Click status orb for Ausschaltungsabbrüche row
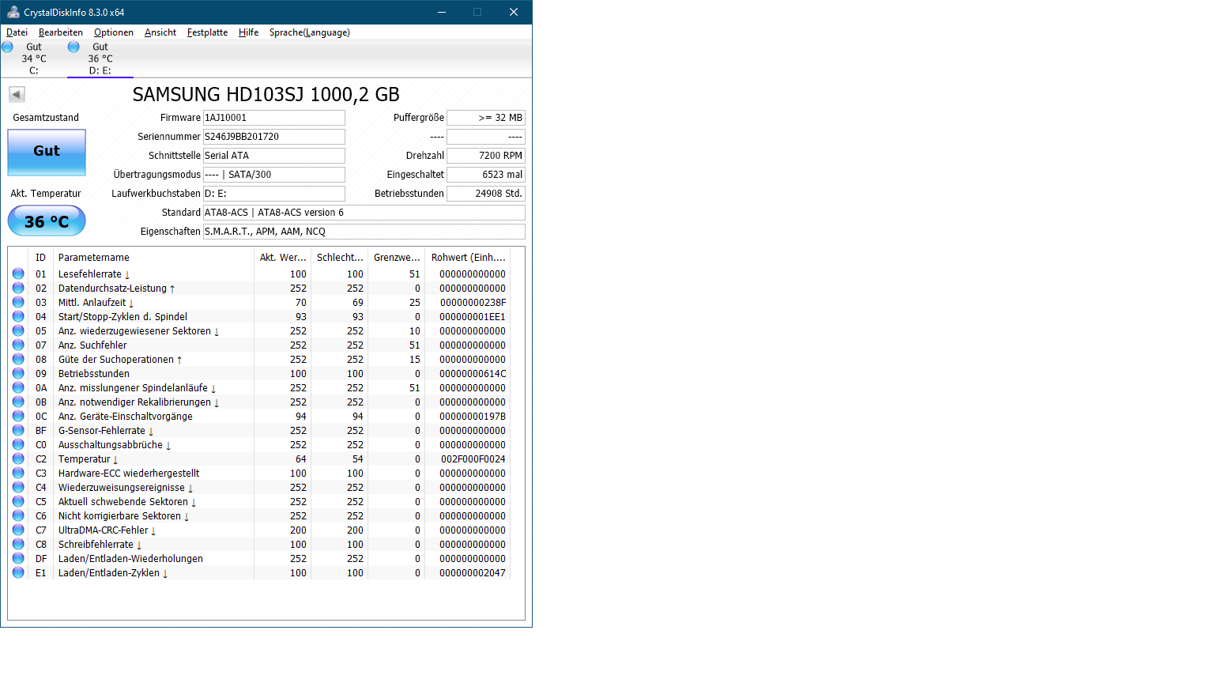Viewport: 1214px width, 683px height. tap(18, 444)
